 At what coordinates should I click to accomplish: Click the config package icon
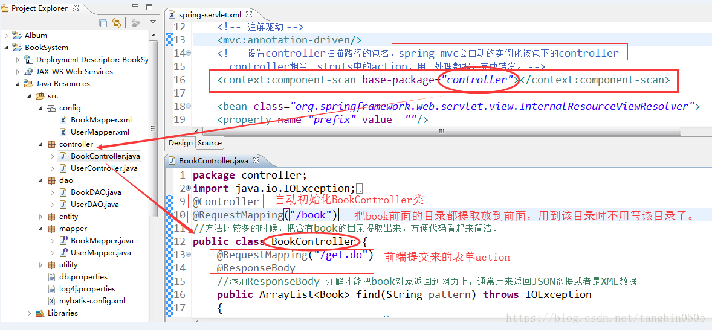(x=51, y=108)
